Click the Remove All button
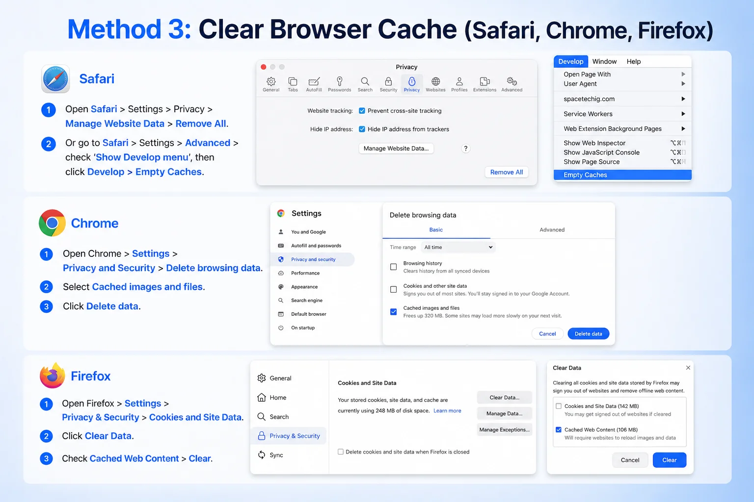The image size is (754, 502). (x=507, y=172)
